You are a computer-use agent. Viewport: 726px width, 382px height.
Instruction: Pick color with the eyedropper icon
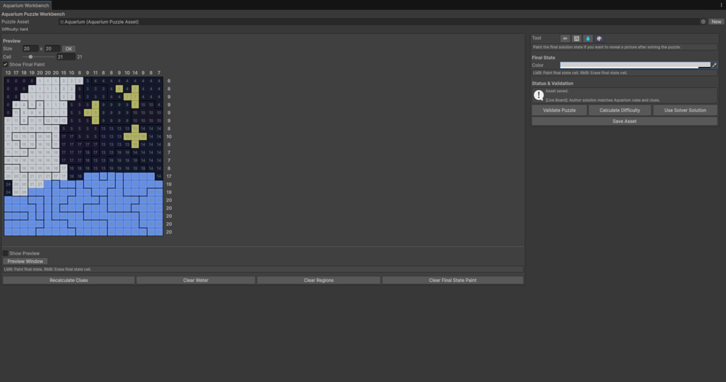pos(714,65)
